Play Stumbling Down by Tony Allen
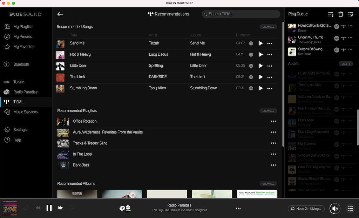The height and width of the screenshot is (218, 359). [260, 88]
